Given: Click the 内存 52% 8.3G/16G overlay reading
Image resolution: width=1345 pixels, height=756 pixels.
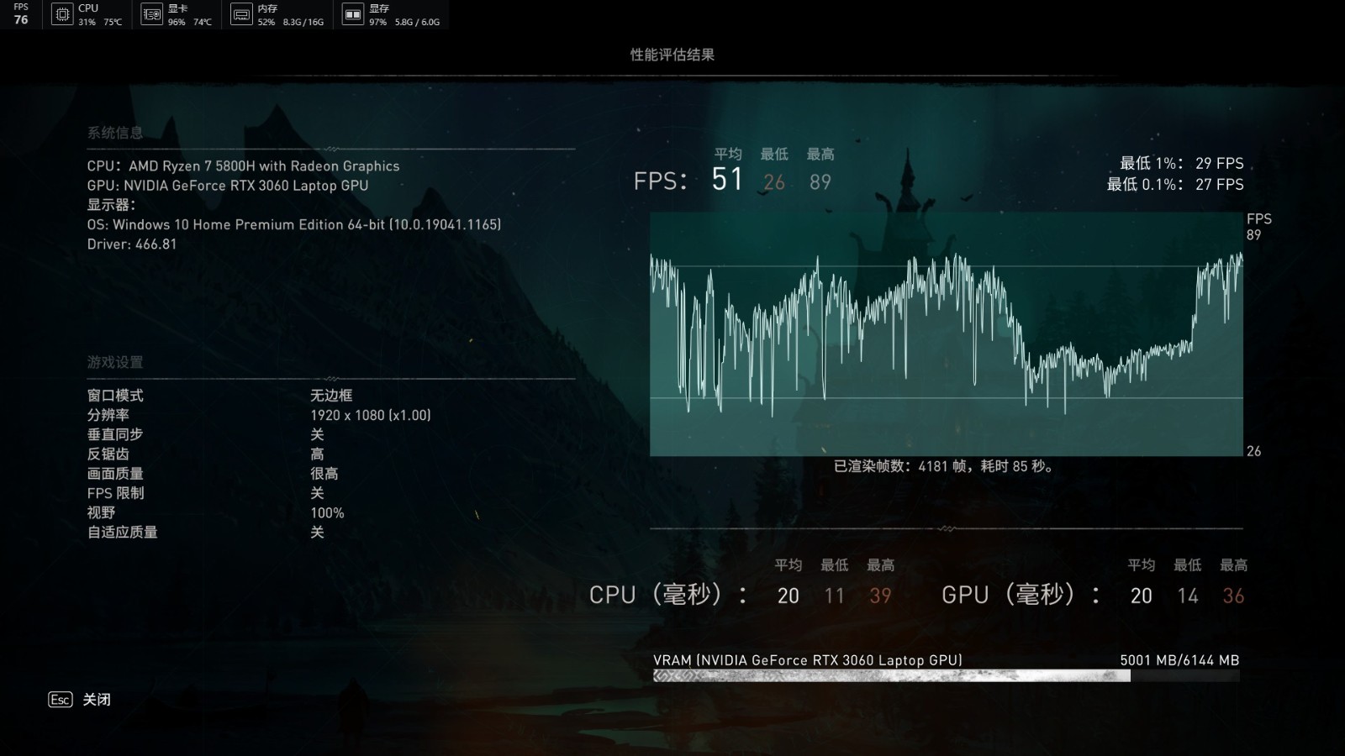Looking at the screenshot, I should (290, 15).
